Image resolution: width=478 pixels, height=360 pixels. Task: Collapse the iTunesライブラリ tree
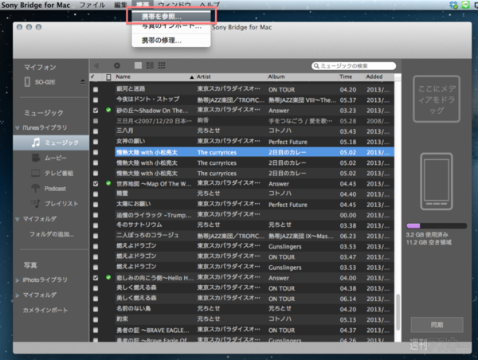coord(18,127)
